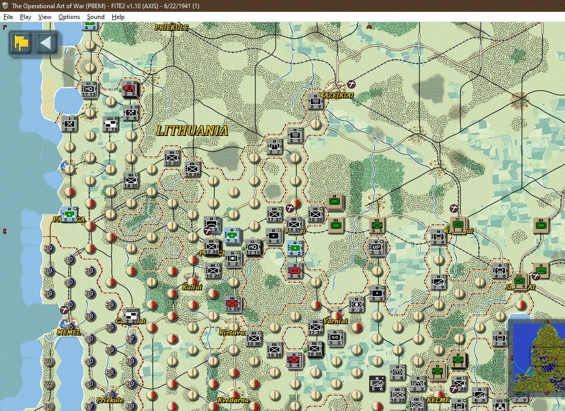Select the 6 6 unit beside XX HQ 1 2

pos(438,237)
